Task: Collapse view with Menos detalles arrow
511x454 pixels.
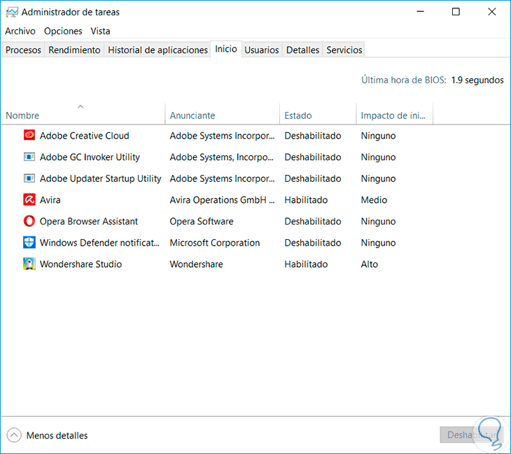Action: pyautogui.click(x=14, y=435)
